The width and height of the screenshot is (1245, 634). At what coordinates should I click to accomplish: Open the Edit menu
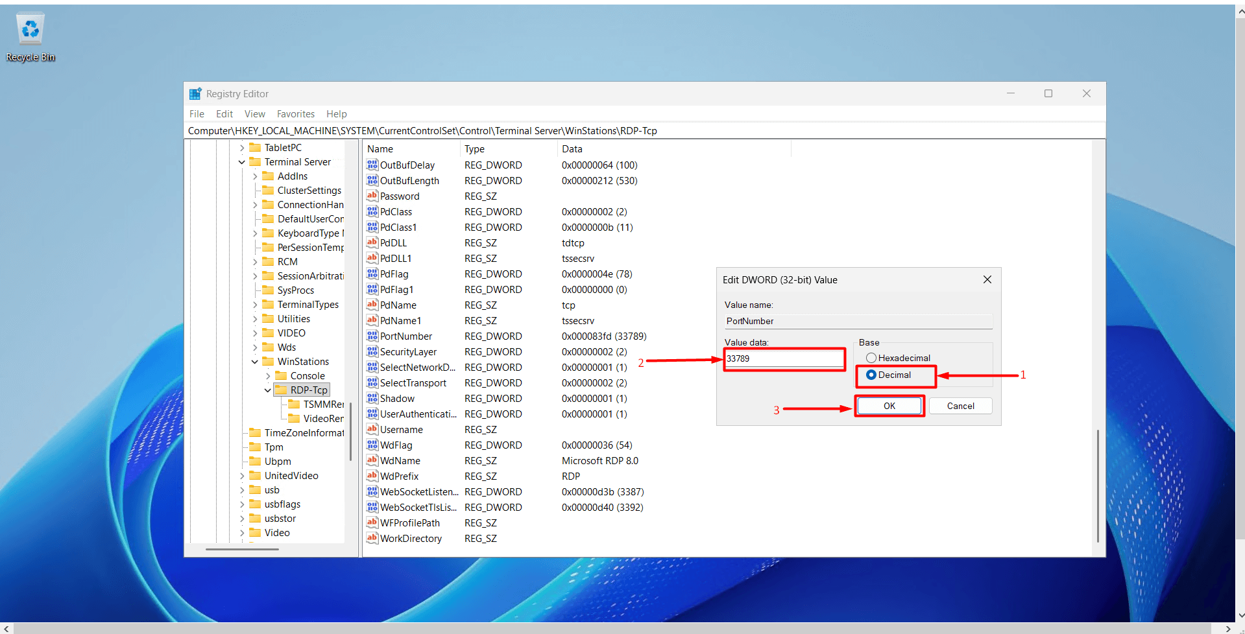tap(224, 114)
